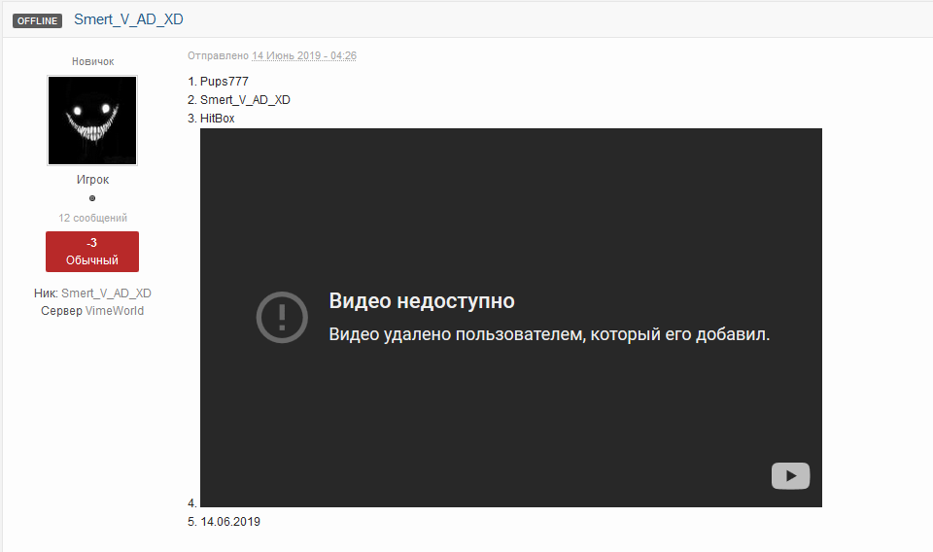This screenshot has width=933, height=552.
Task: Click the OFFLINE status badge
Action: pos(38,20)
